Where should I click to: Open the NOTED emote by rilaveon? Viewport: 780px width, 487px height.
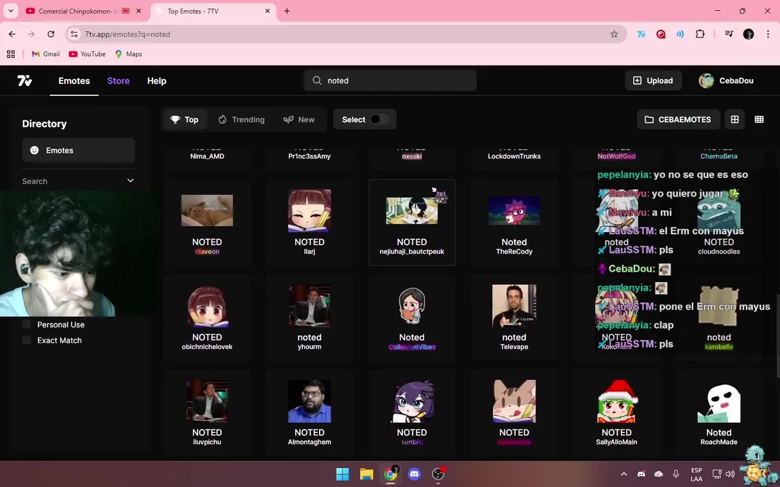point(207,222)
